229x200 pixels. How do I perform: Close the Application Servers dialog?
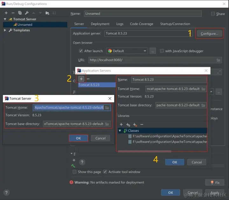(x=206, y=71)
